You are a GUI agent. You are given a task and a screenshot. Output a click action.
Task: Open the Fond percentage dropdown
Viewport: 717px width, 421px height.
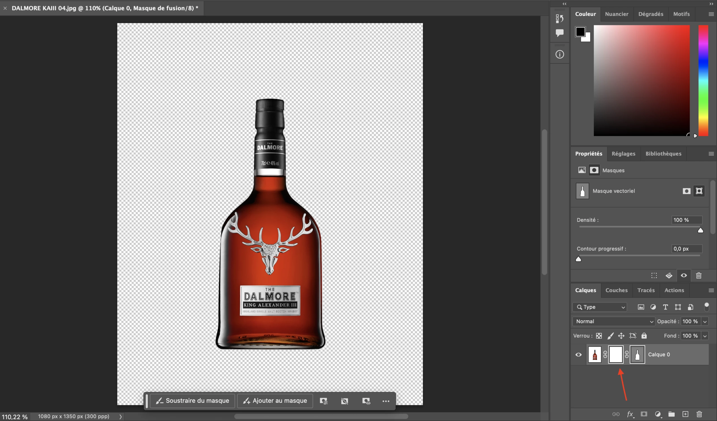(x=705, y=336)
